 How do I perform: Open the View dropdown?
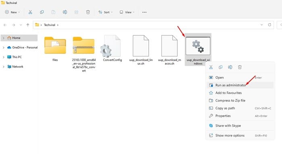pos(127,12)
